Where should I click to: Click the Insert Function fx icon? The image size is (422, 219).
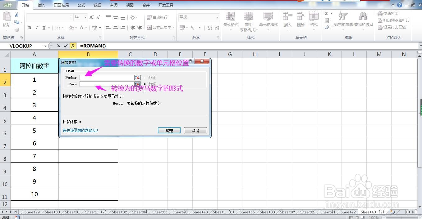72,46
